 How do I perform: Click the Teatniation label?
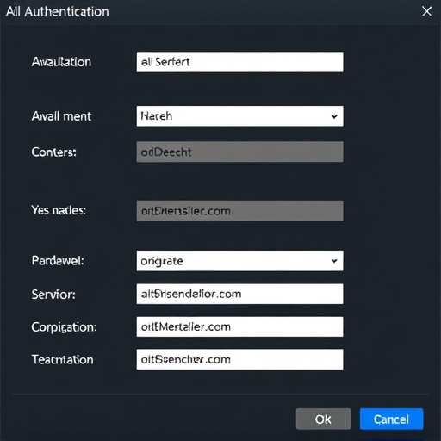[x=62, y=359]
